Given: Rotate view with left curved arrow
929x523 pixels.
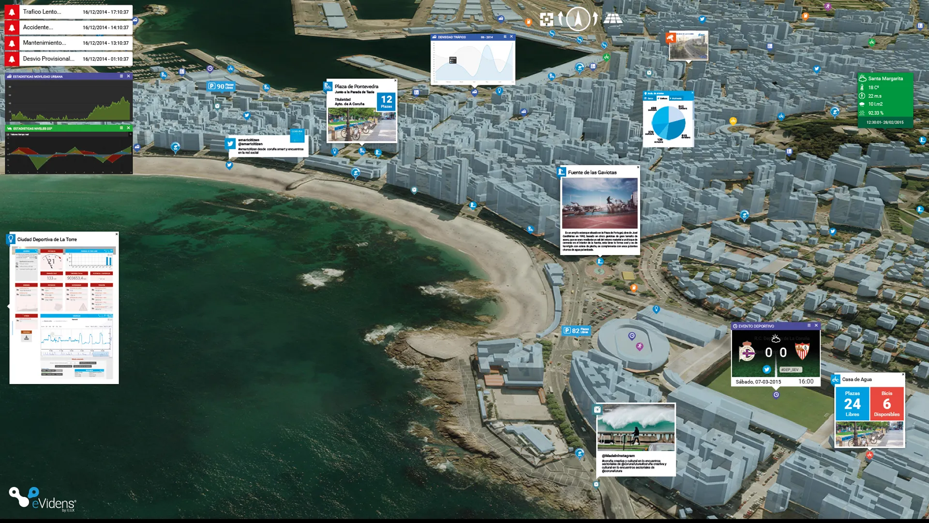Looking at the screenshot, I should 560,19.
